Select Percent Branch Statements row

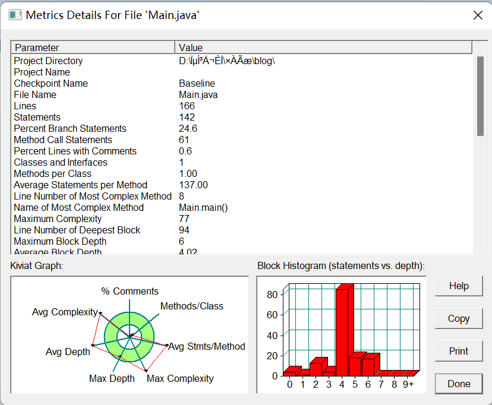point(242,128)
